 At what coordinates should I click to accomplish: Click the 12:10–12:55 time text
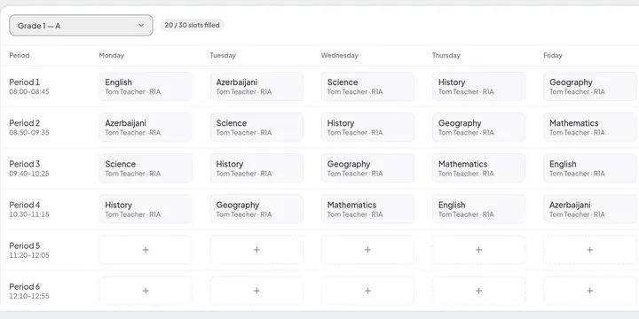(x=29, y=296)
